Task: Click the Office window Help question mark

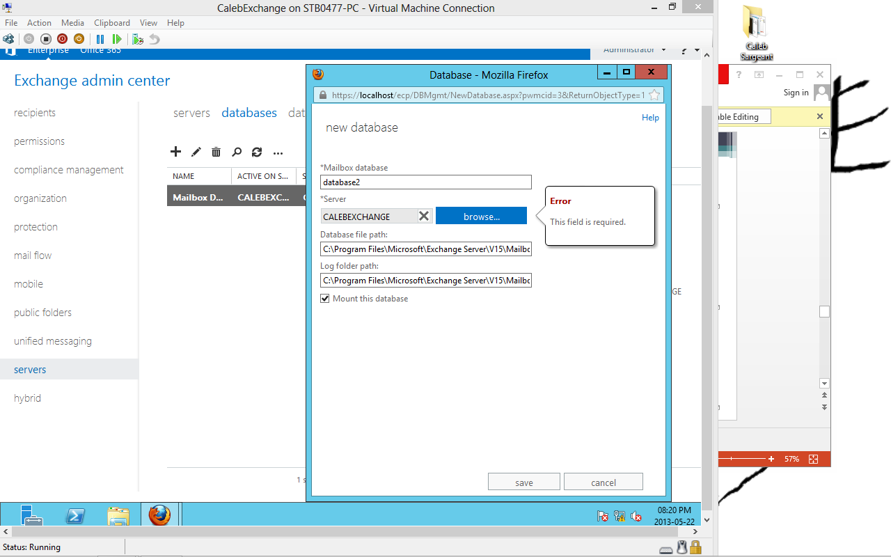Action: tap(739, 74)
